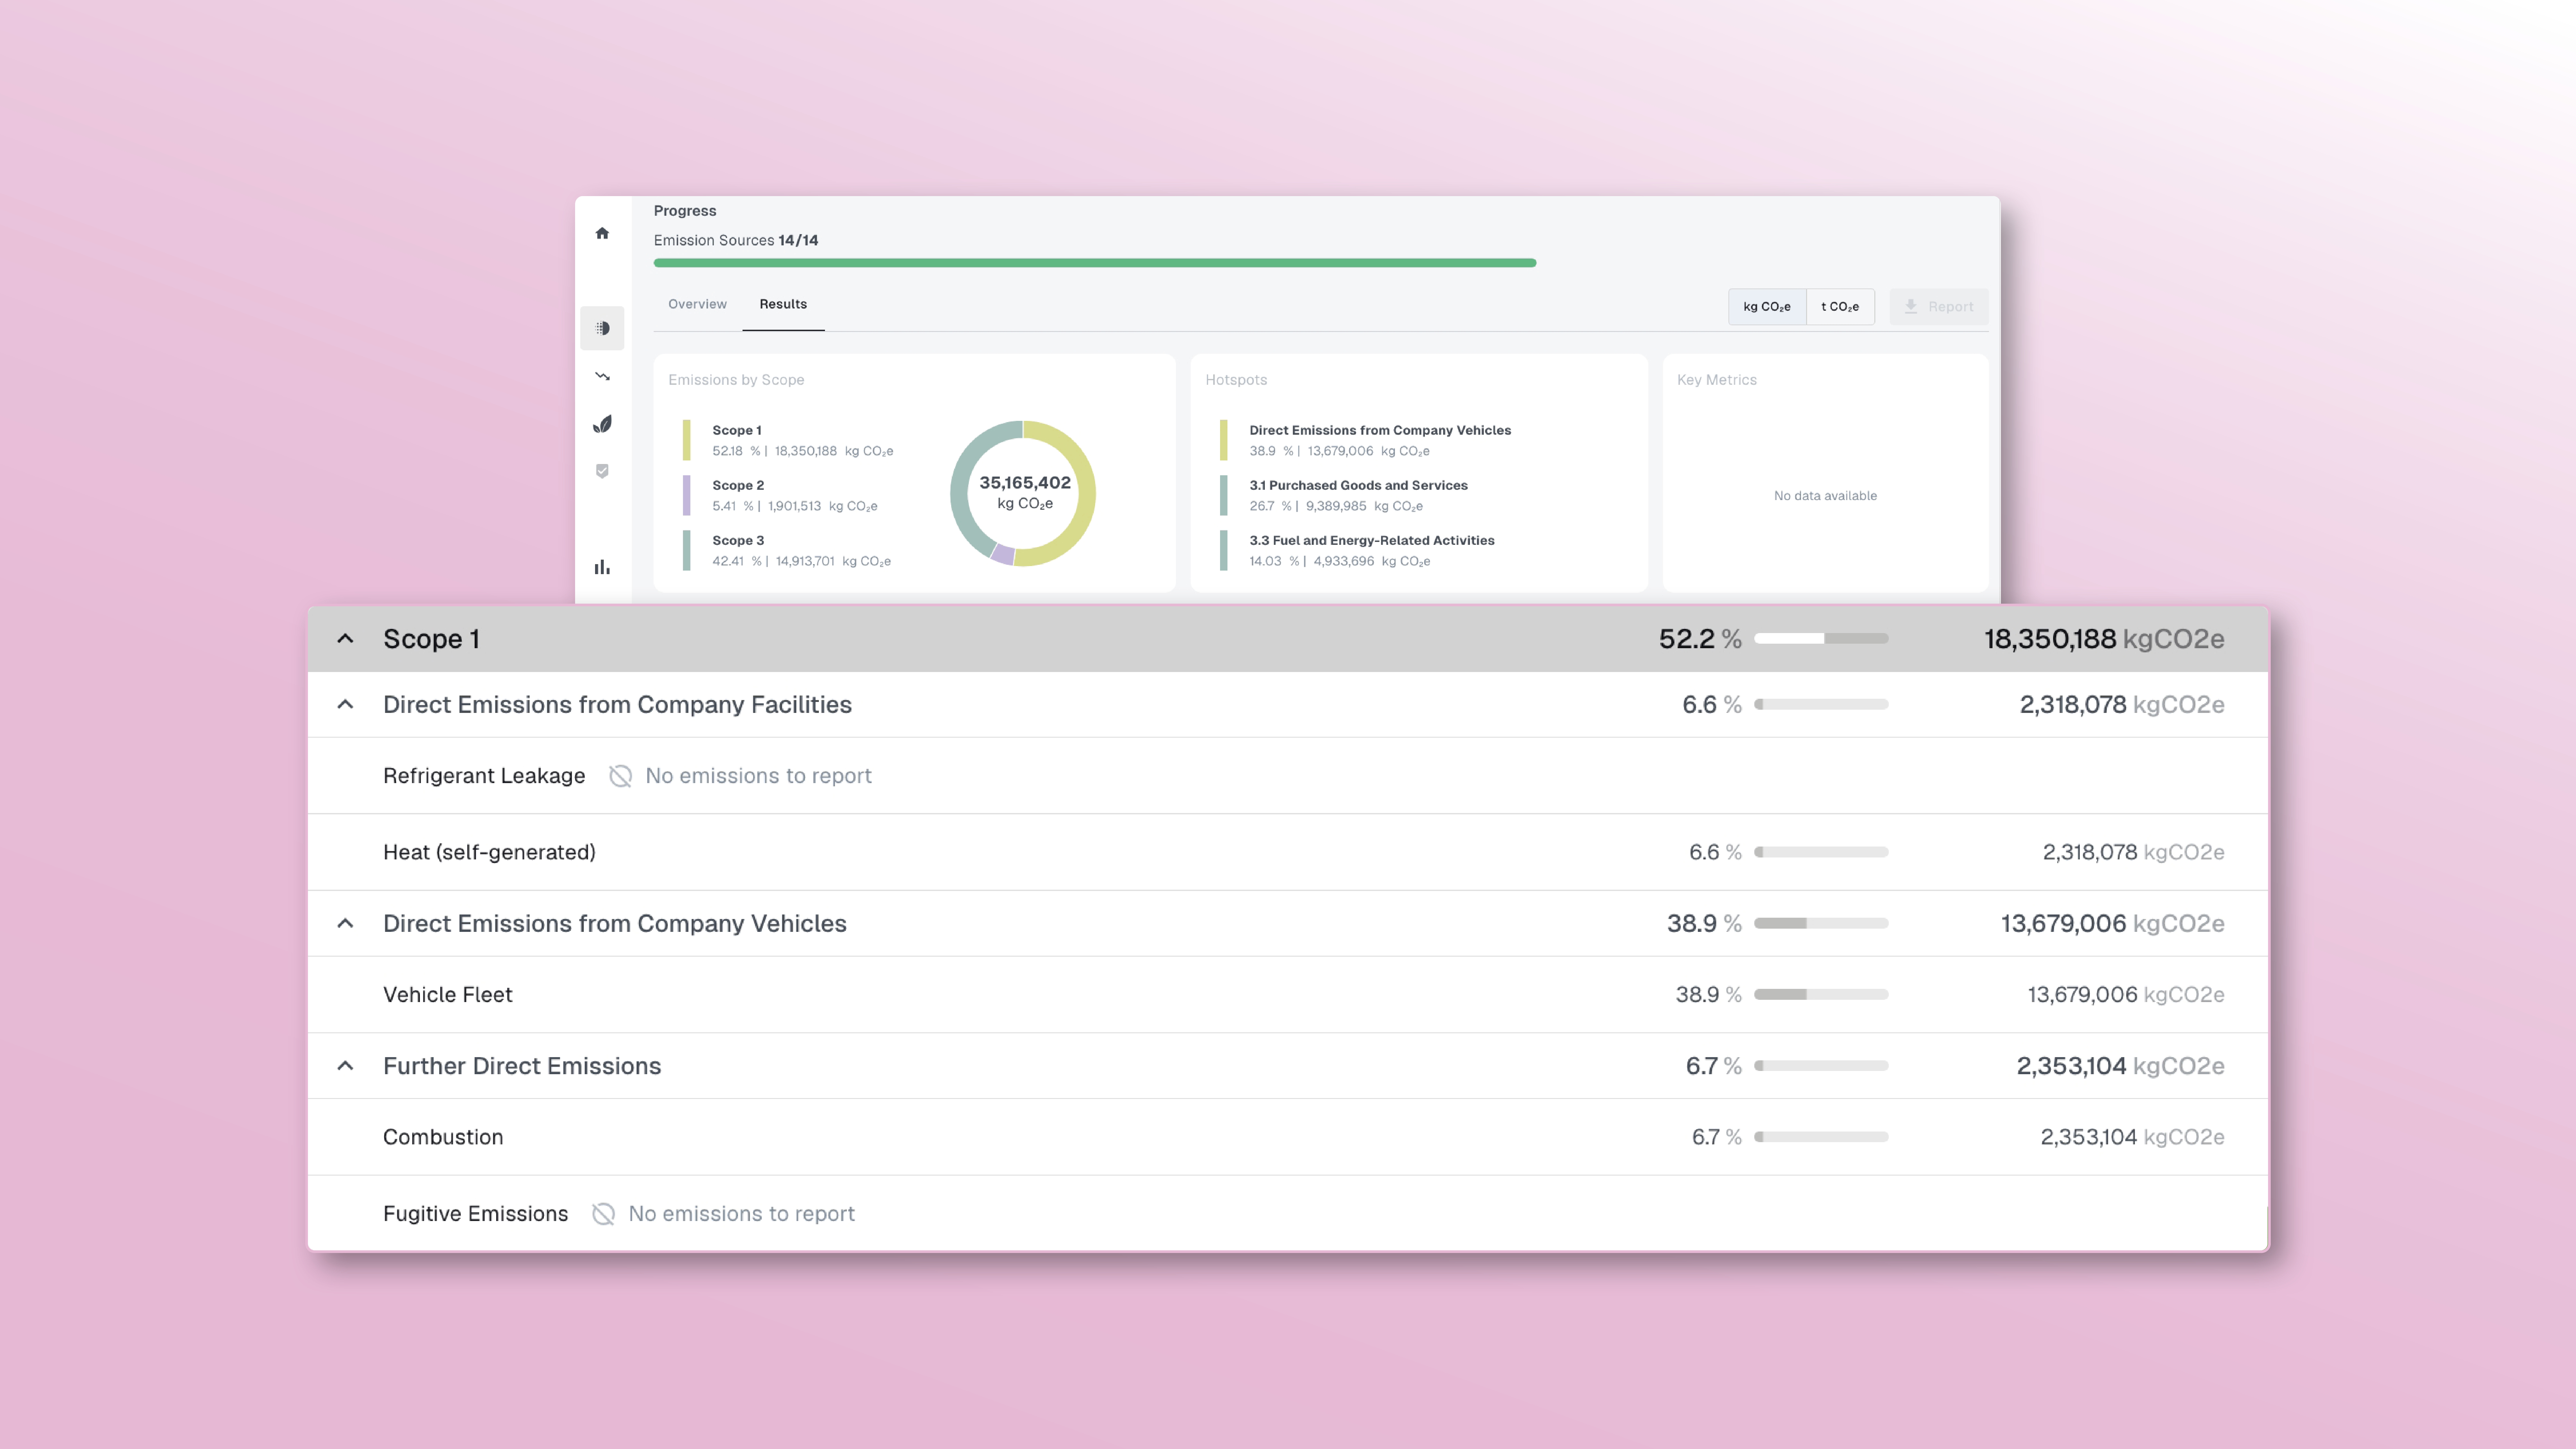2576x1449 pixels.
Task: Click no-emissions icon beside Fugitive Emissions
Action: (603, 1213)
